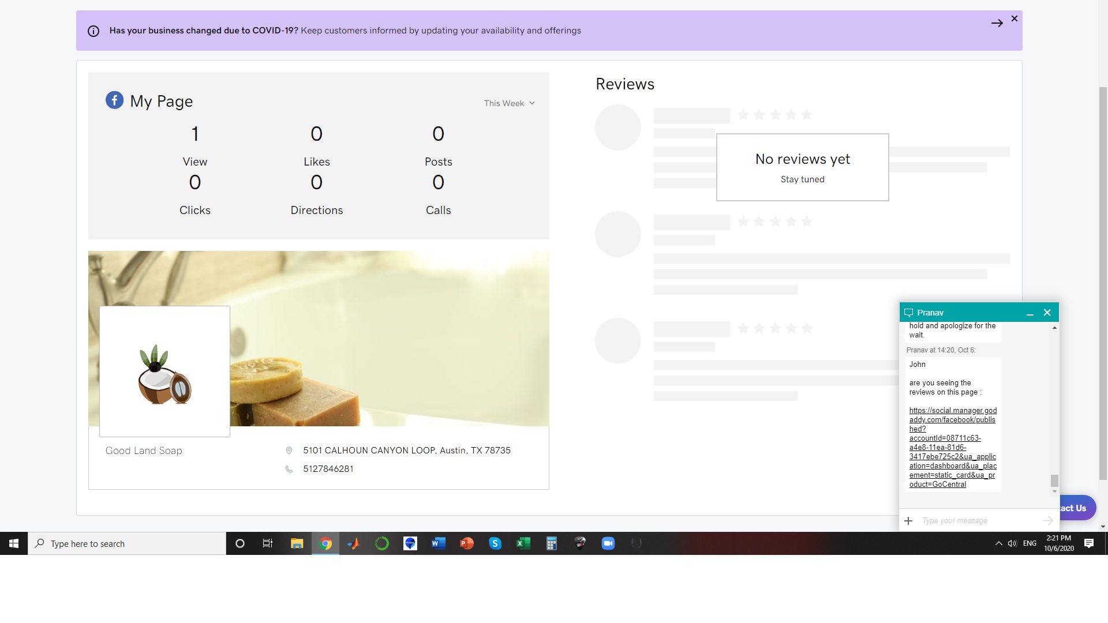
Task: Click the Reviews section heading
Action: (x=625, y=84)
